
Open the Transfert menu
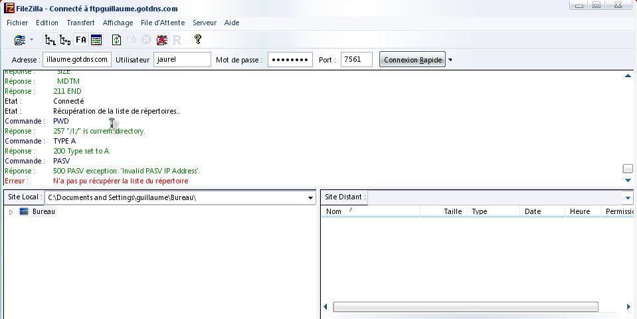tap(80, 23)
